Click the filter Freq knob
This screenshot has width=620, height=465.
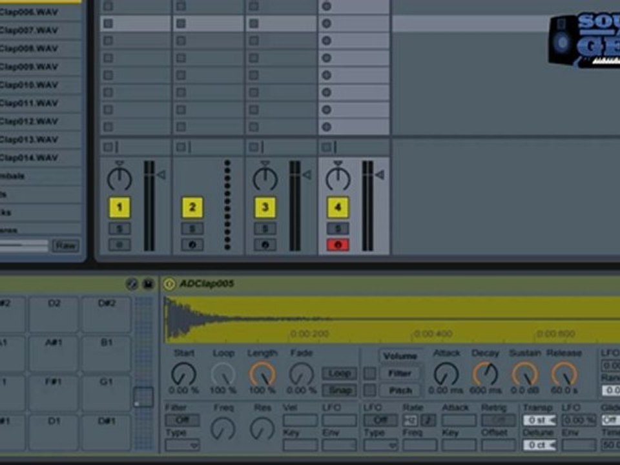point(223,429)
